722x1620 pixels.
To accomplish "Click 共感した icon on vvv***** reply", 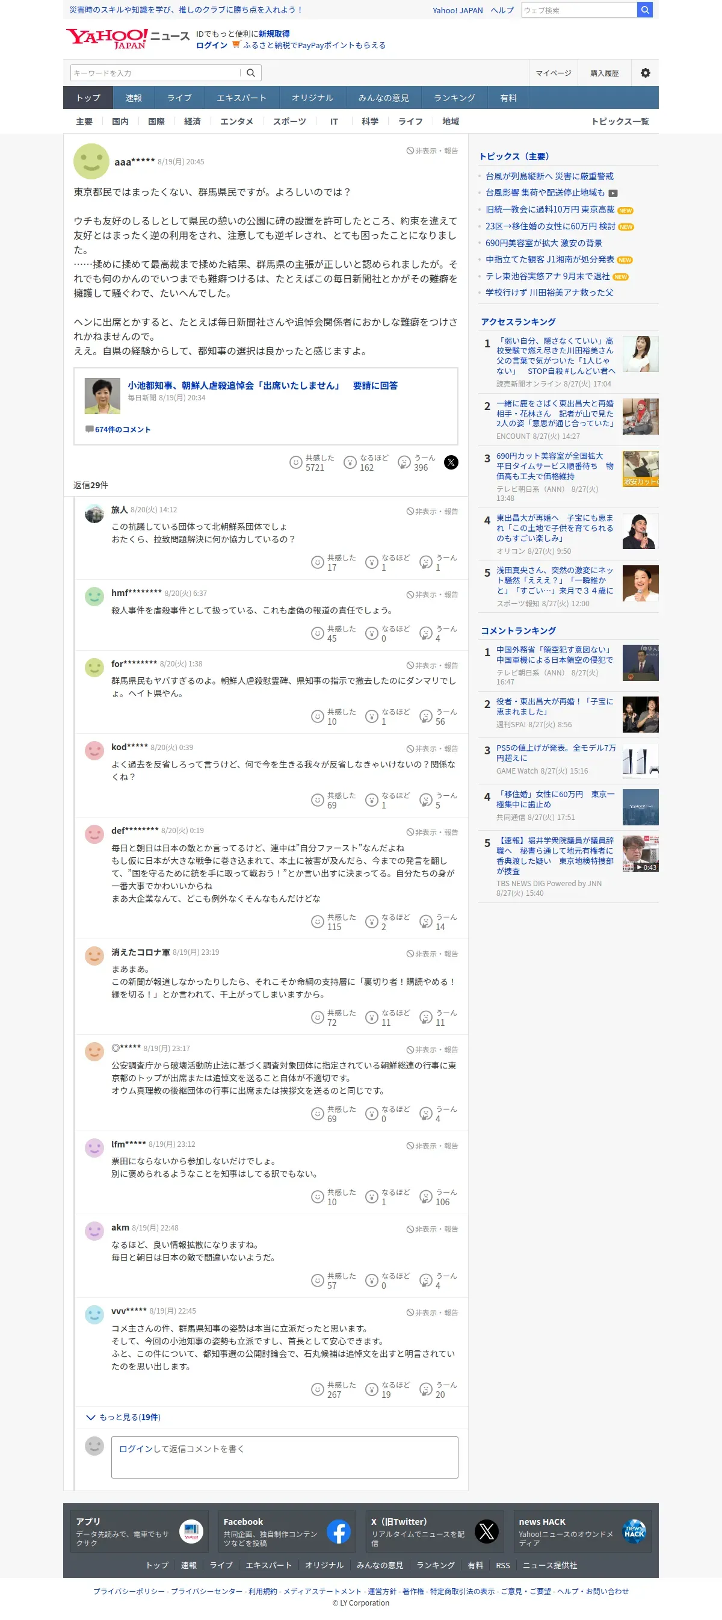I will point(317,1389).
